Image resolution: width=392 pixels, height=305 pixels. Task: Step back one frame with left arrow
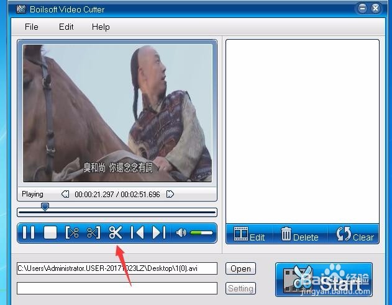coord(65,194)
